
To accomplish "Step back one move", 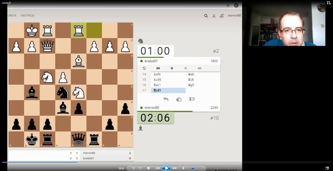I will pos(172,68).
